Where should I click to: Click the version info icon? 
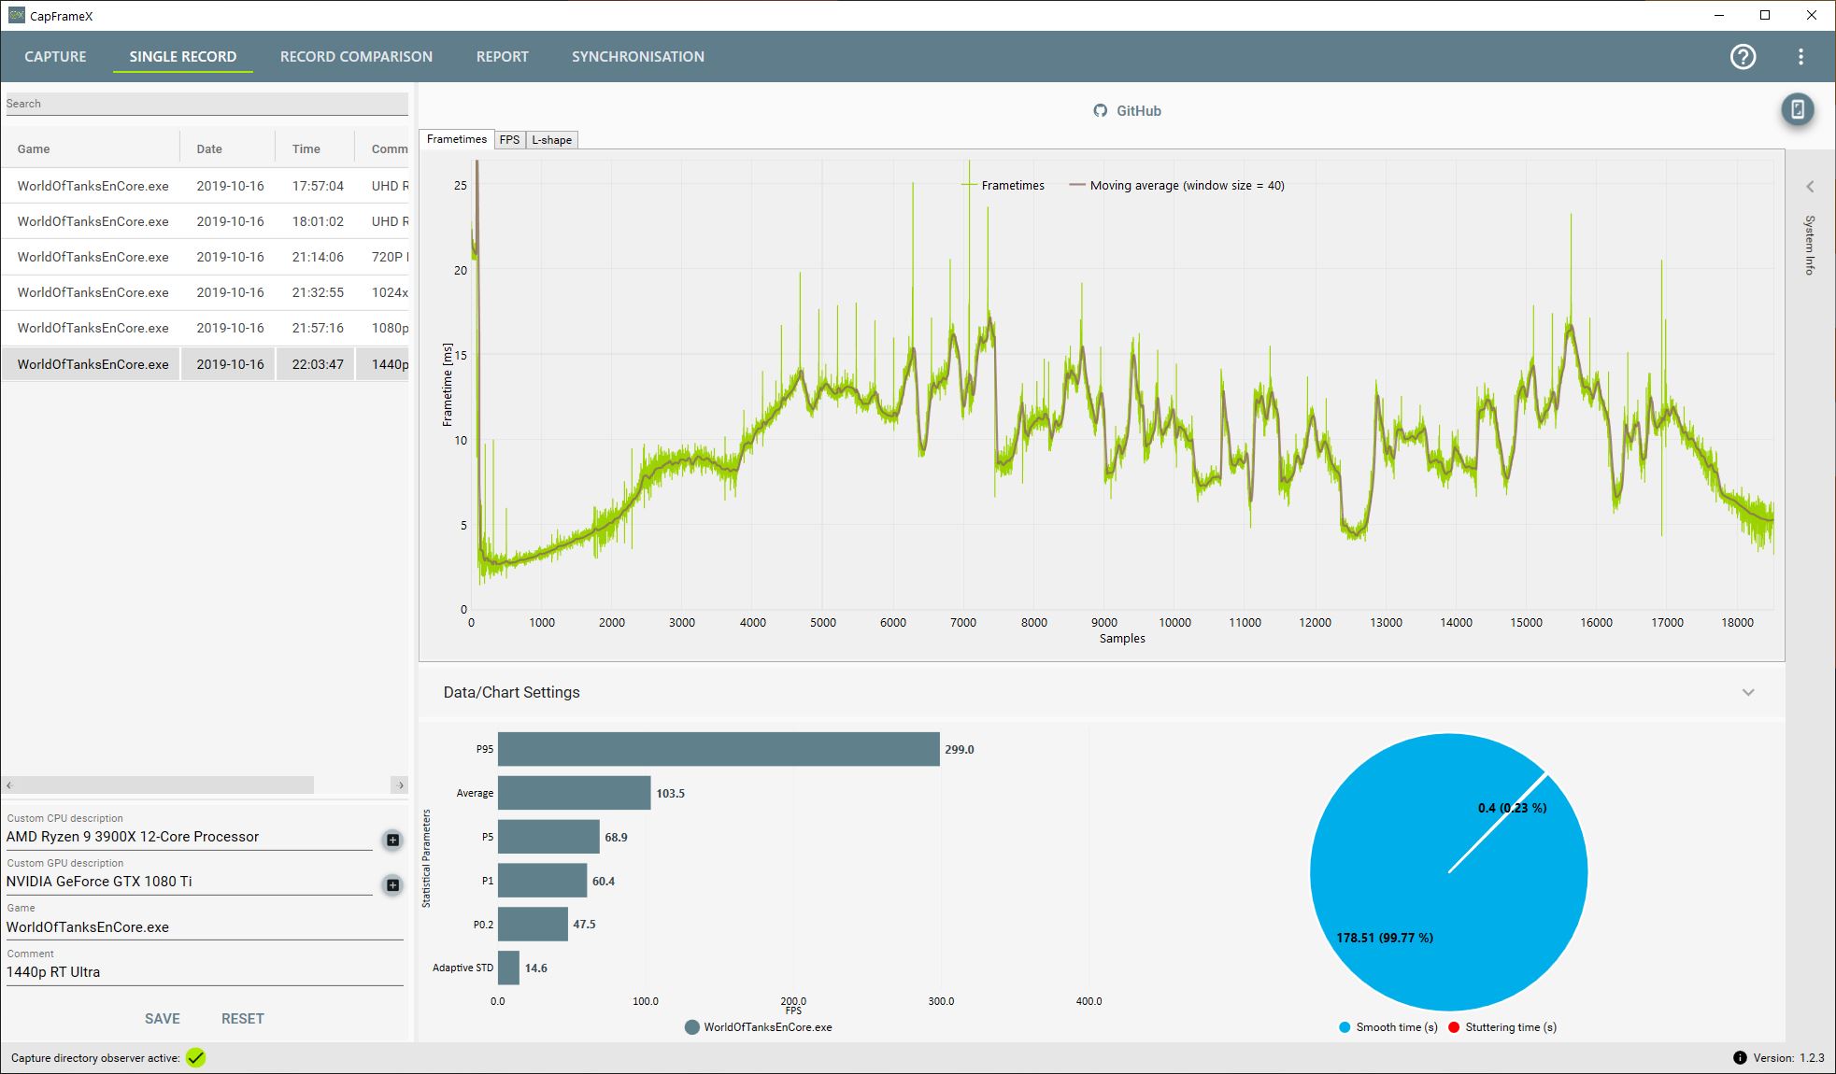pyautogui.click(x=1740, y=1057)
